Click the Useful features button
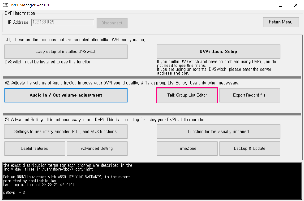 pyautogui.click(x=35, y=148)
